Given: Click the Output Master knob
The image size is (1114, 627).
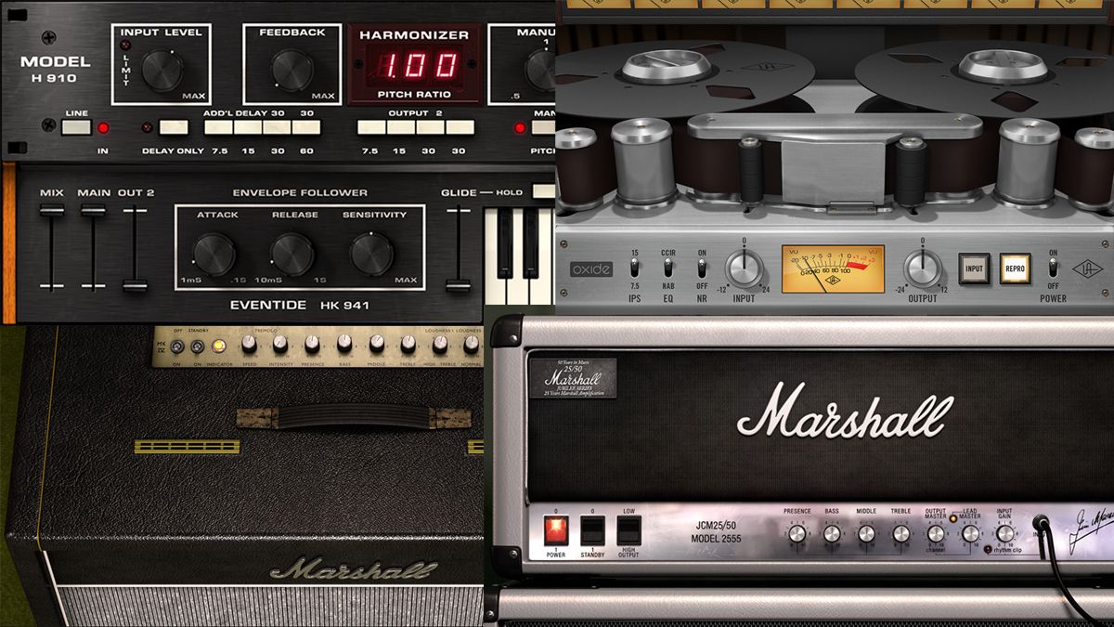Looking at the screenshot, I should (x=936, y=533).
